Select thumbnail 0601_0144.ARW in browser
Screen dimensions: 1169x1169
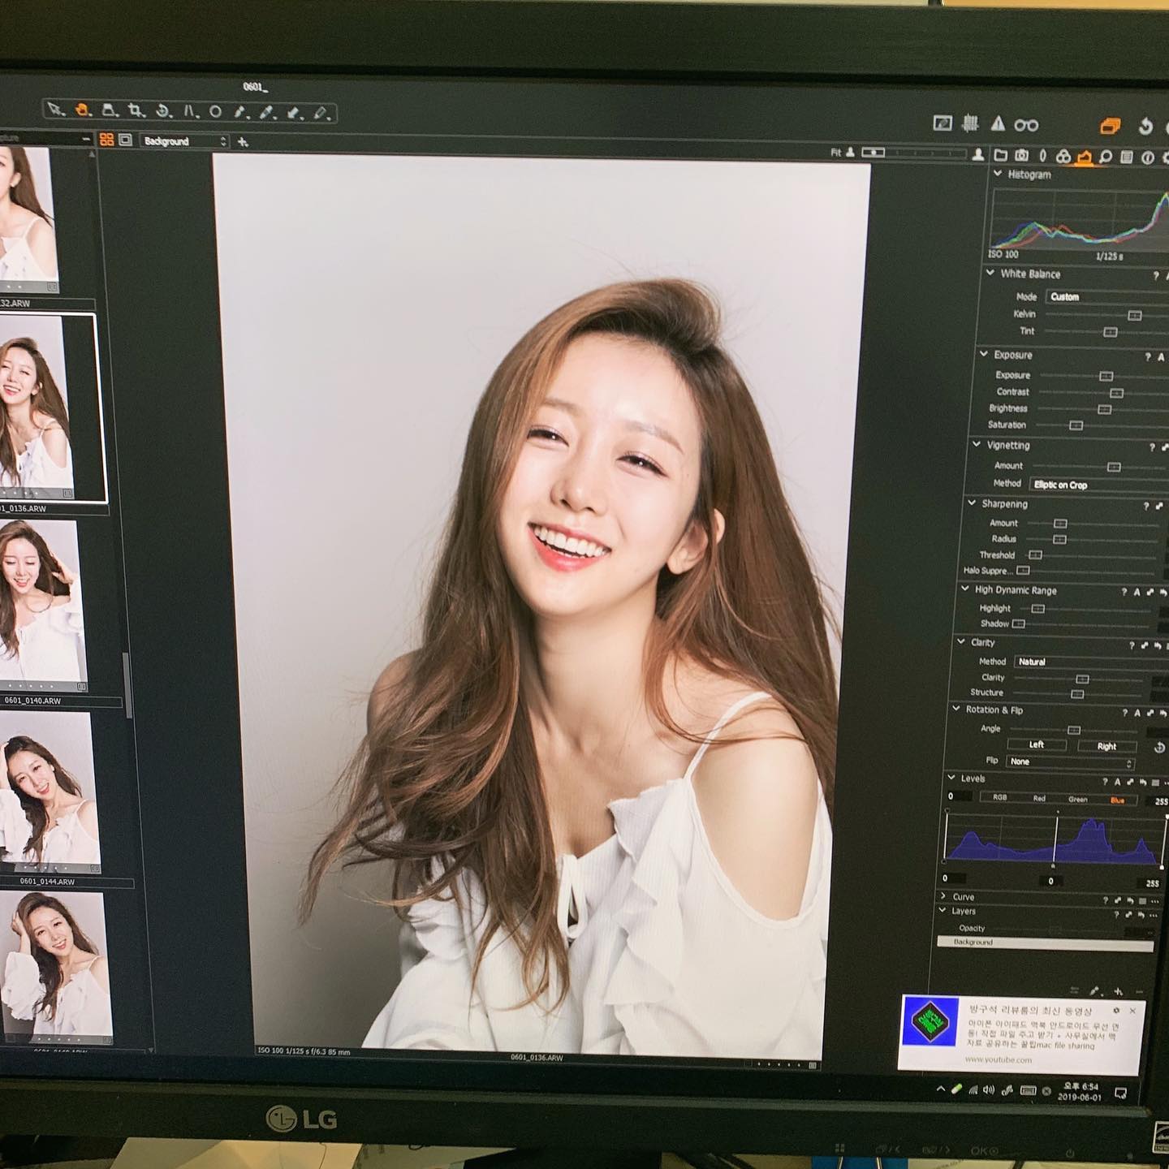49,792
